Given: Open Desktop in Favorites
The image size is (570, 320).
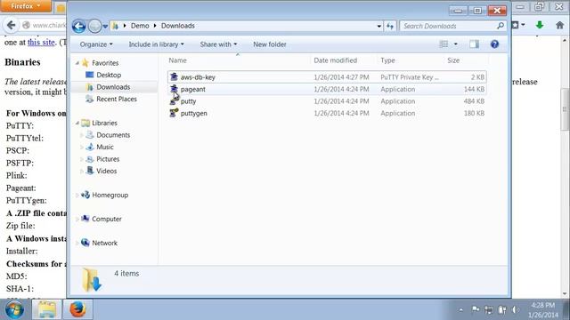Looking at the screenshot, I should tap(109, 75).
